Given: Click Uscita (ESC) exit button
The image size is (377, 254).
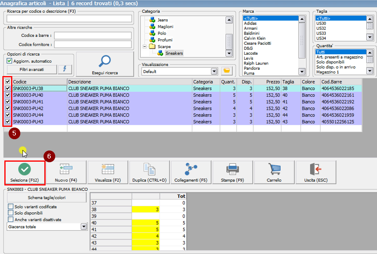Looking at the screenshot, I should (316, 172).
